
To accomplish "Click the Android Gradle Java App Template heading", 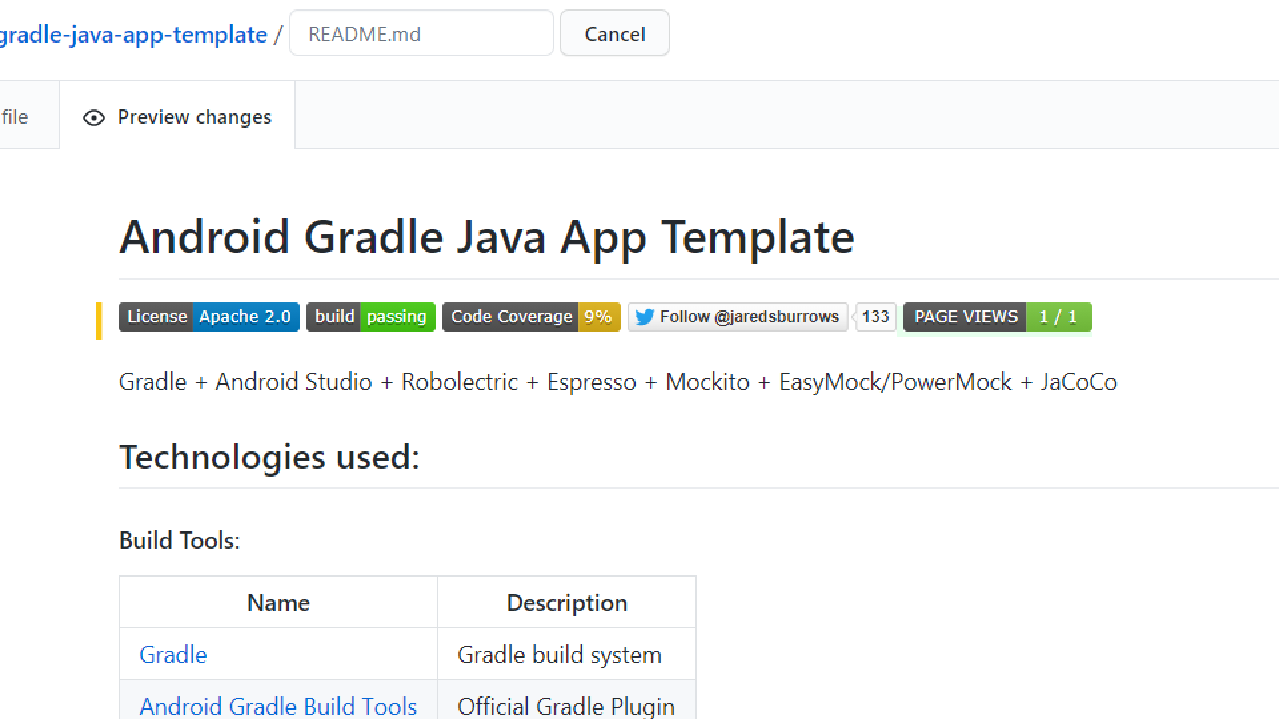I will [x=486, y=237].
